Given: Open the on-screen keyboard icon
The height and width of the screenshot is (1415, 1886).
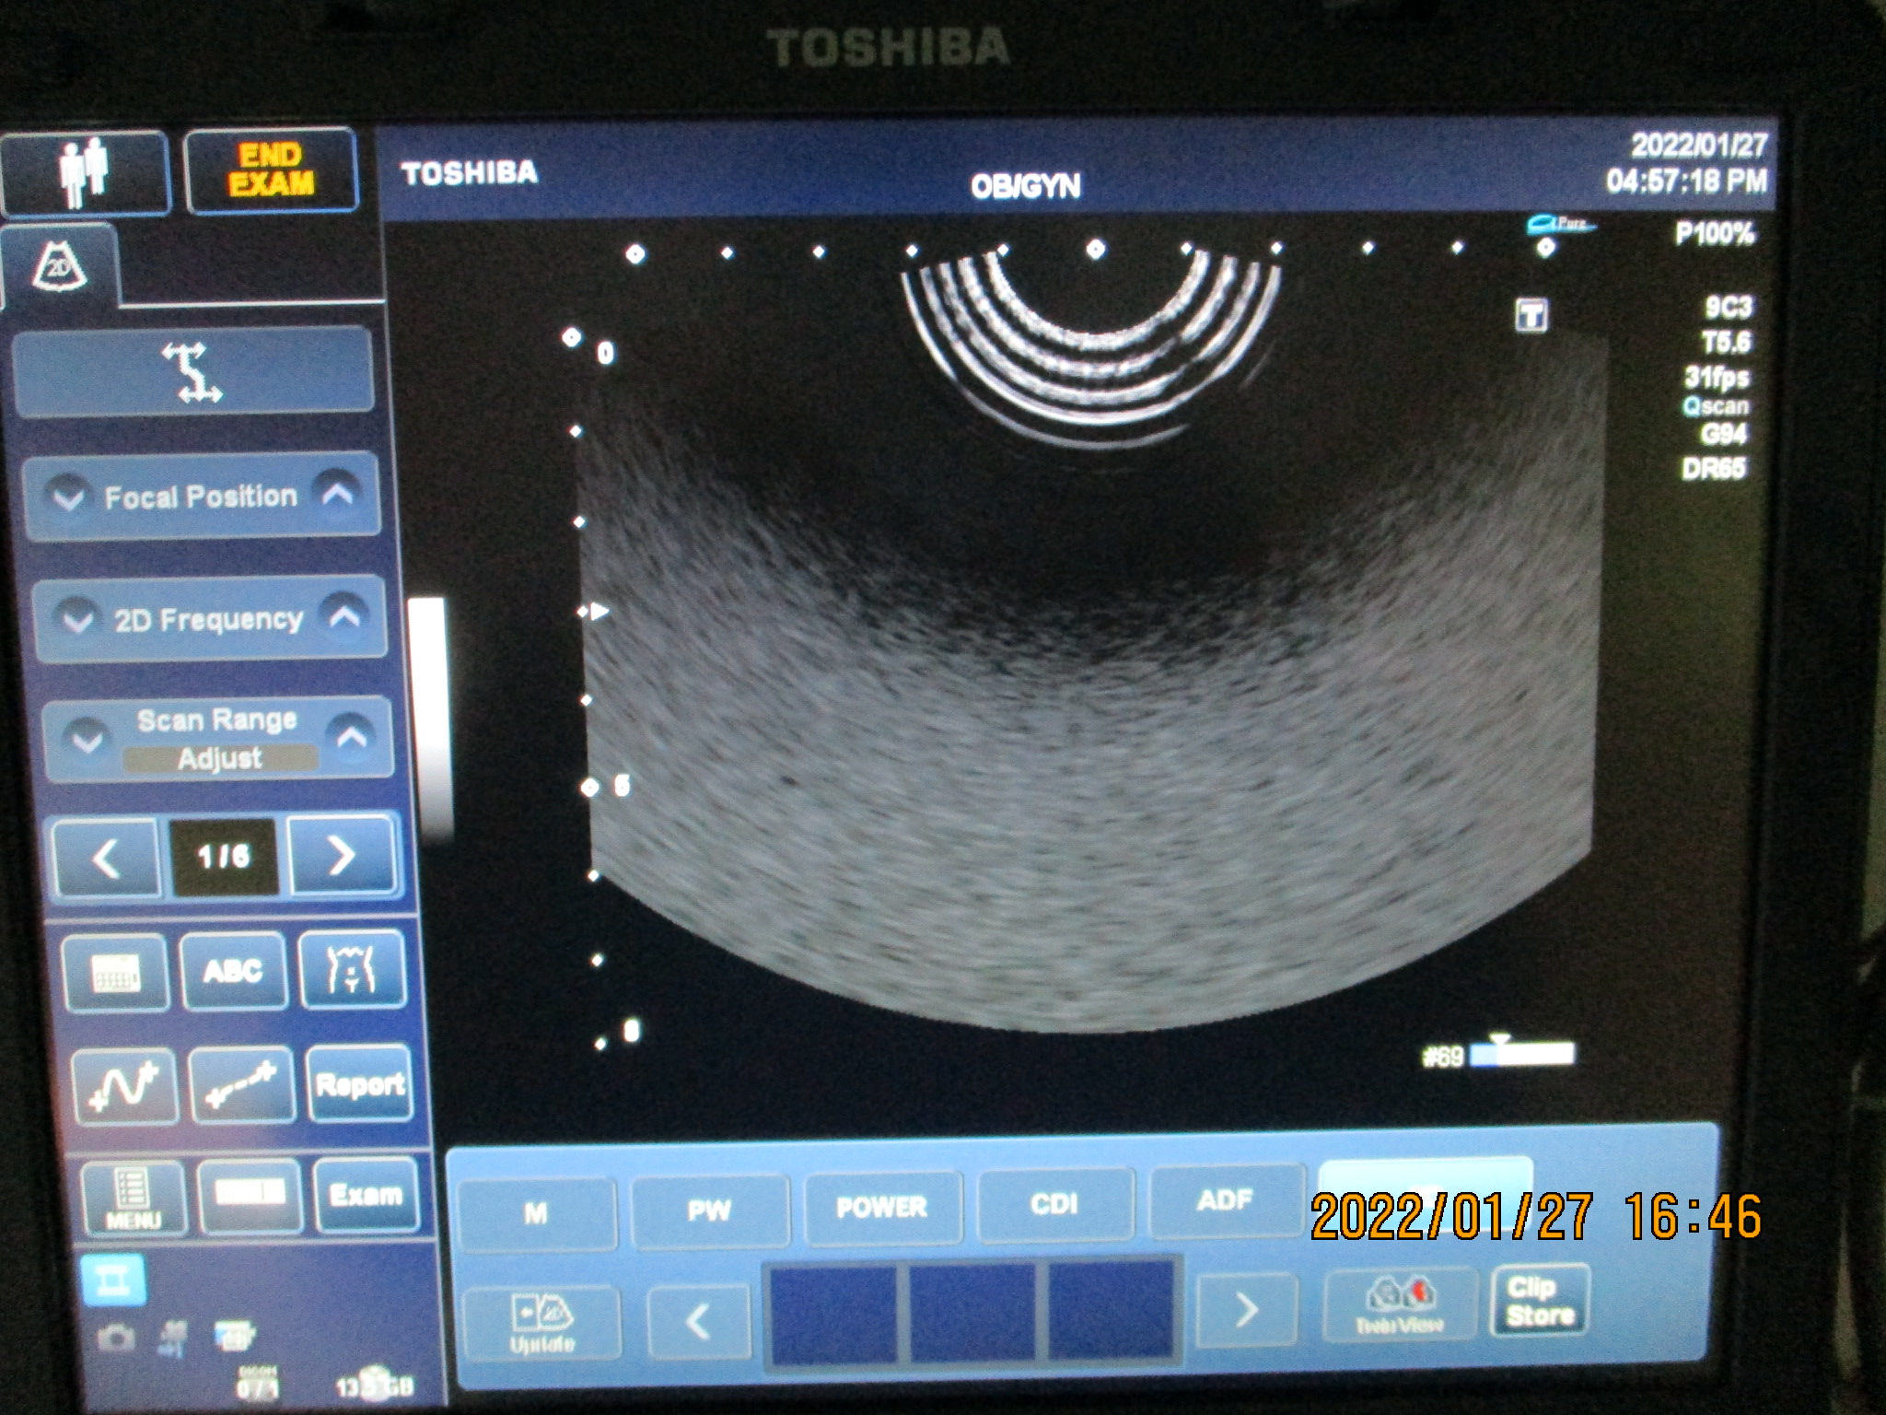Looking at the screenshot, I should (115, 972).
